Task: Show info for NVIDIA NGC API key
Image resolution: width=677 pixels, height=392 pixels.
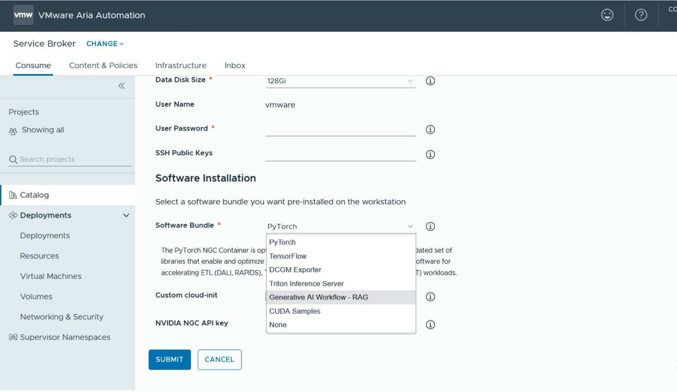Action: coord(430,325)
